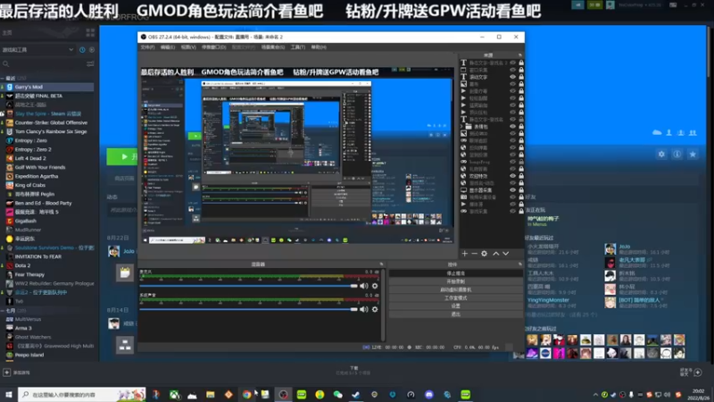Move source down with down arrow

coord(506,254)
